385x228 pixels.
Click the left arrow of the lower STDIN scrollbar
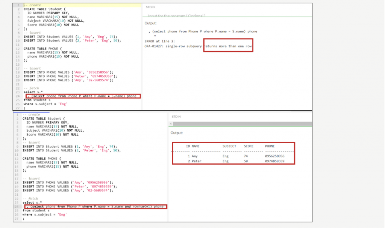pos(171,124)
